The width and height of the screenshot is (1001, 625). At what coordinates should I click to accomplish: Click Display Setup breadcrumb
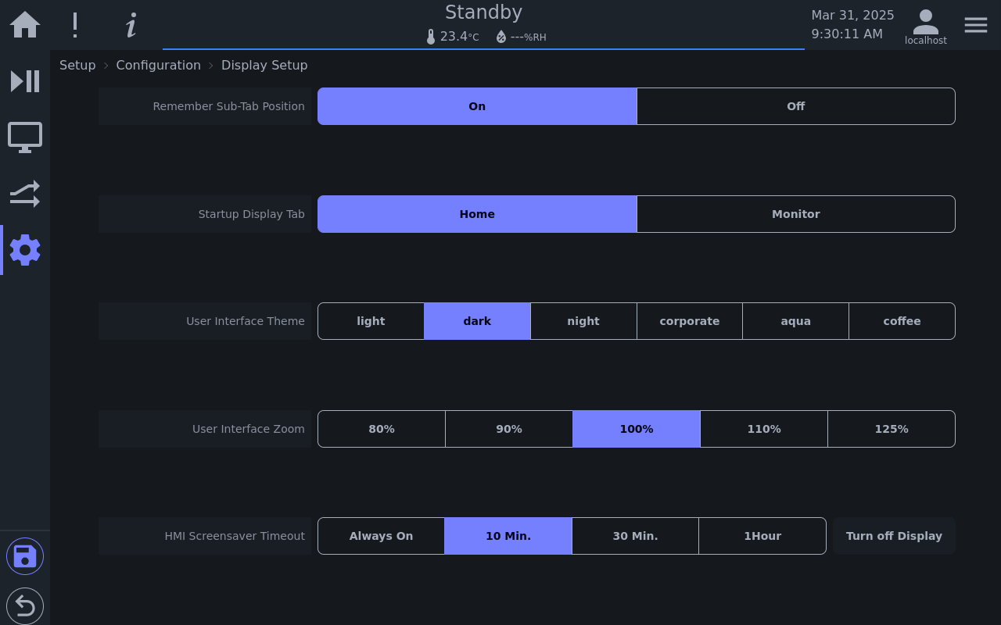click(264, 65)
